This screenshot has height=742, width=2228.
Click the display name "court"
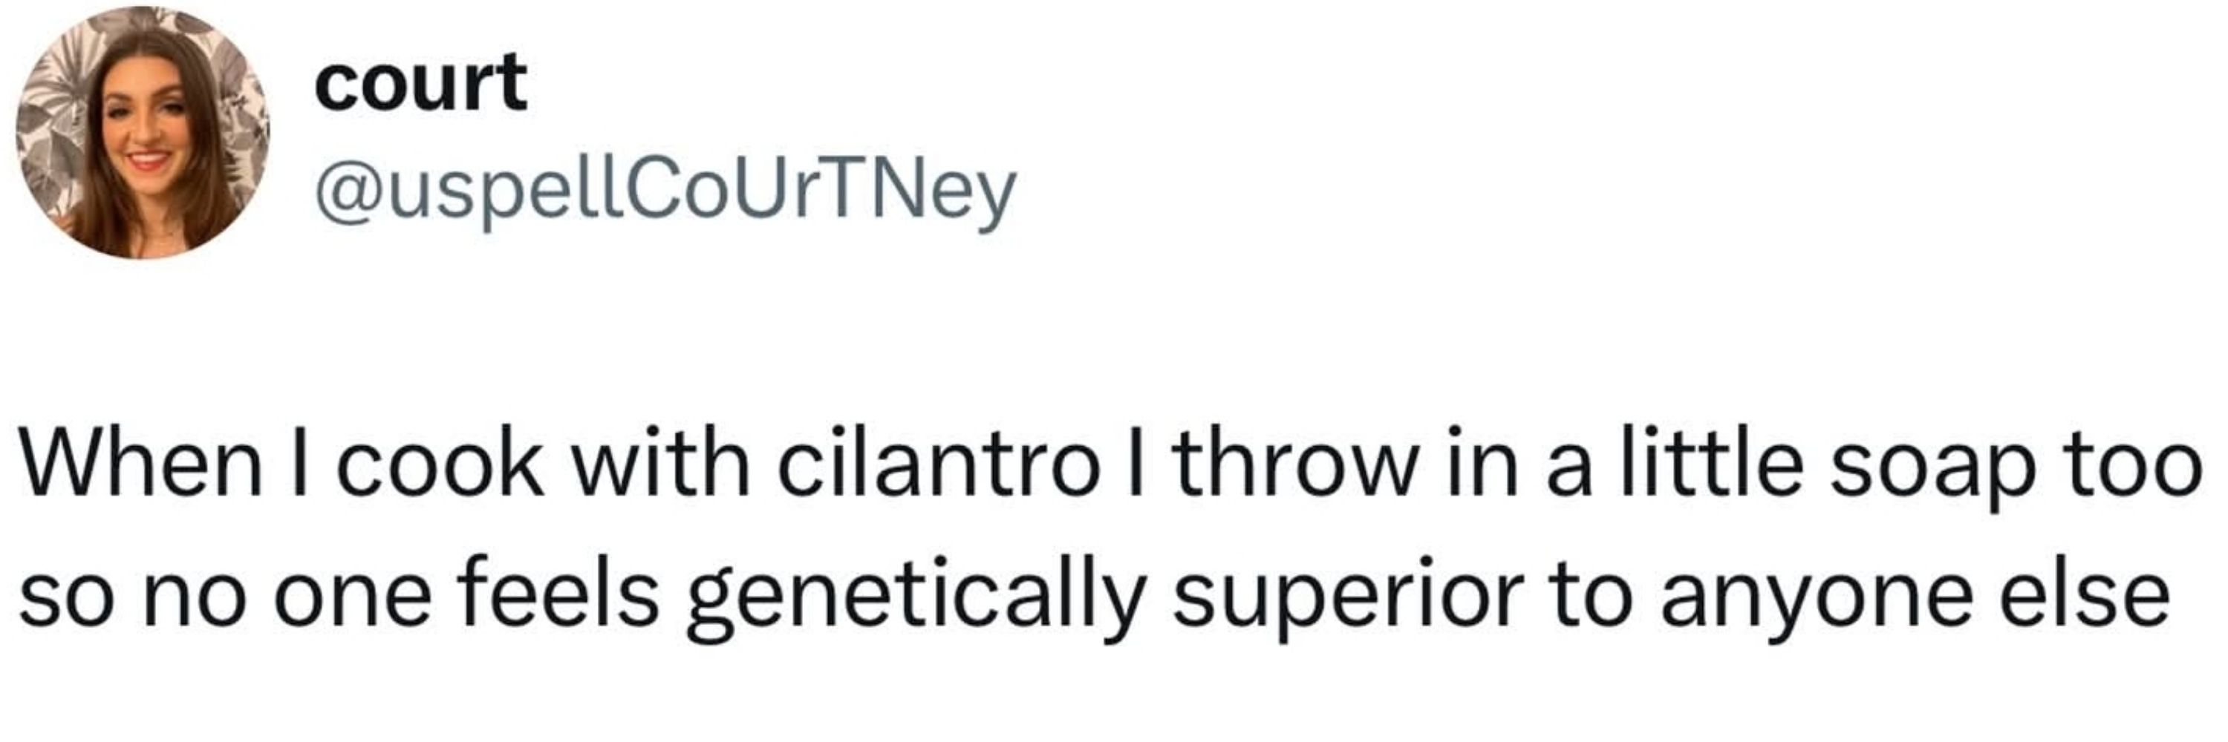pyautogui.click(x=421, y=83)
